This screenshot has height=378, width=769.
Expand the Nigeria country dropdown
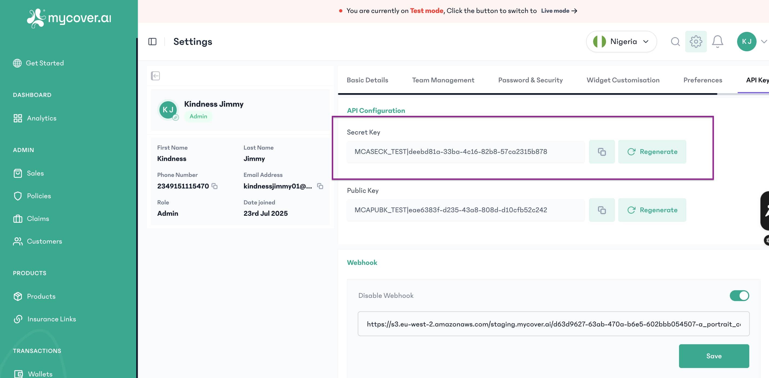click(x=621, y=42)
